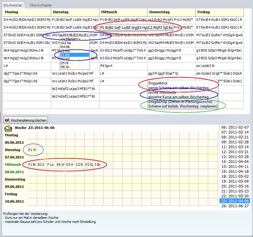253x237 pixels.
Task: Pick M6 Sn from the course popup
Action: [x=65, y=67]
